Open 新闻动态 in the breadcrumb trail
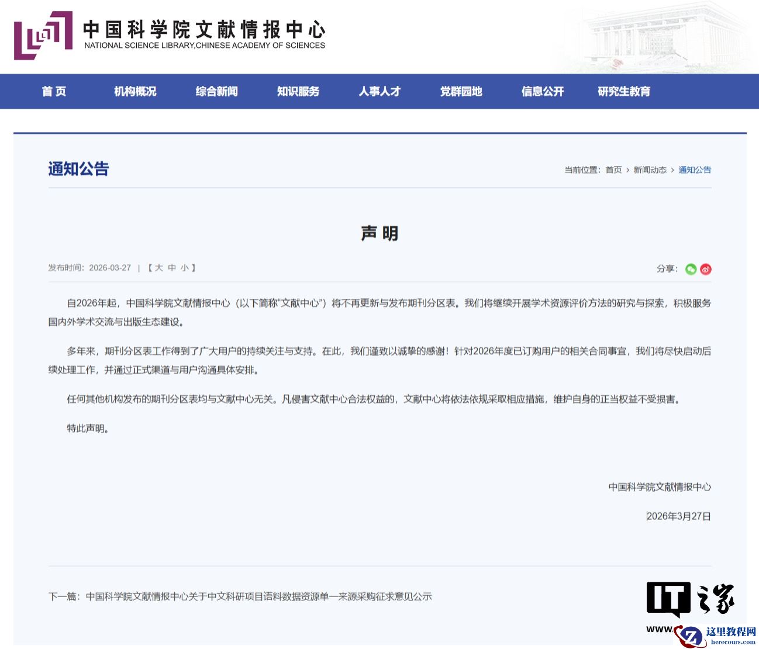The width and height of the screenshot is (759, 649). pos(650,170)
